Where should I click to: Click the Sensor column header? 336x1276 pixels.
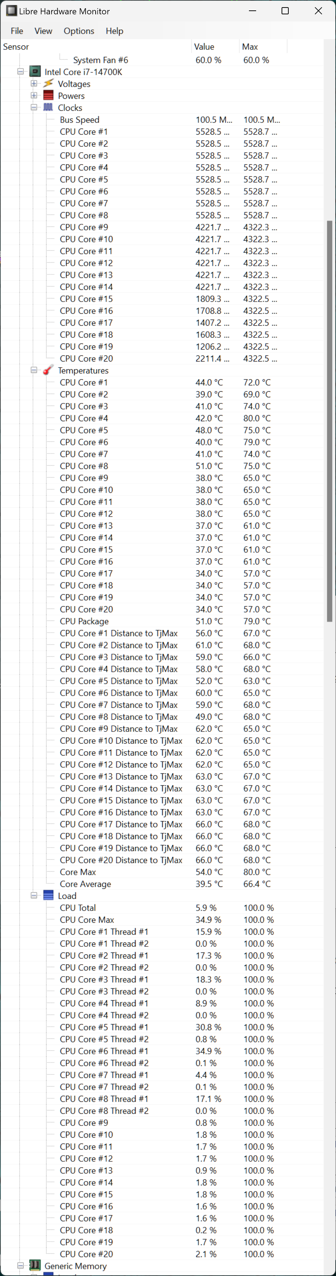96,47
